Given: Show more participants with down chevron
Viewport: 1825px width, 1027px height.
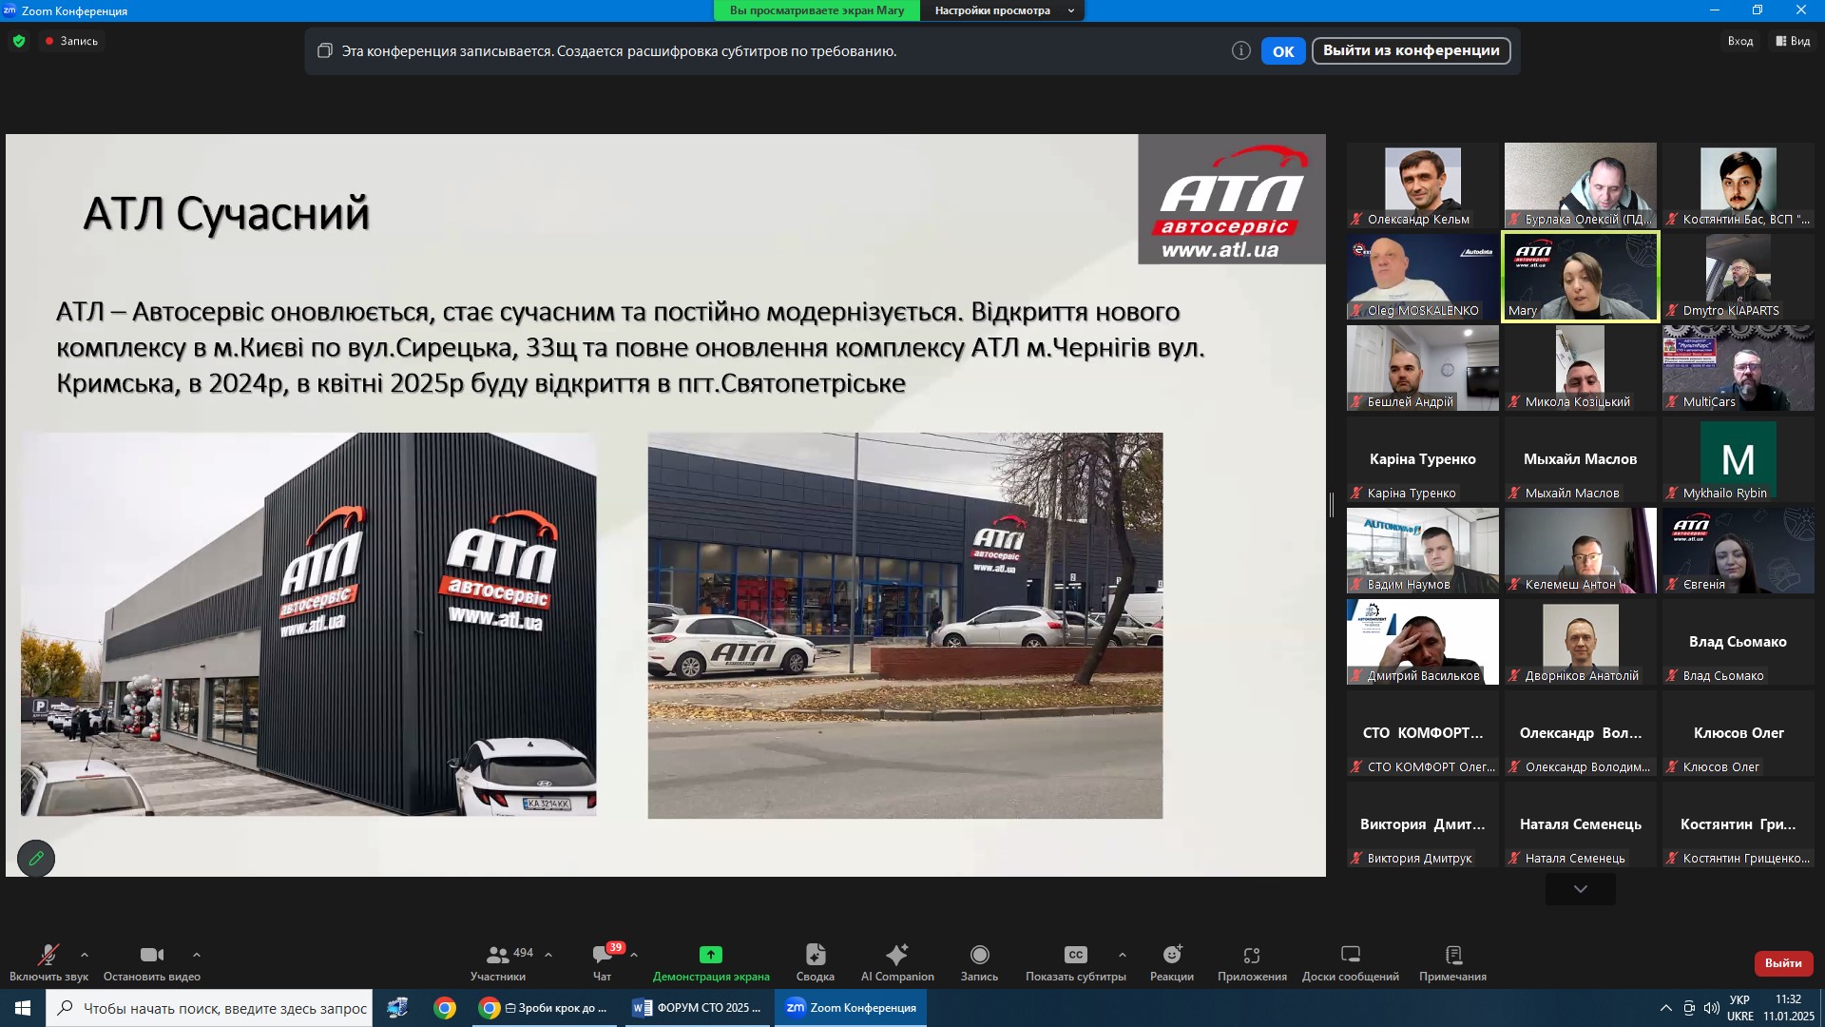Looking at the screenshot, I should tap(1580, 889).
